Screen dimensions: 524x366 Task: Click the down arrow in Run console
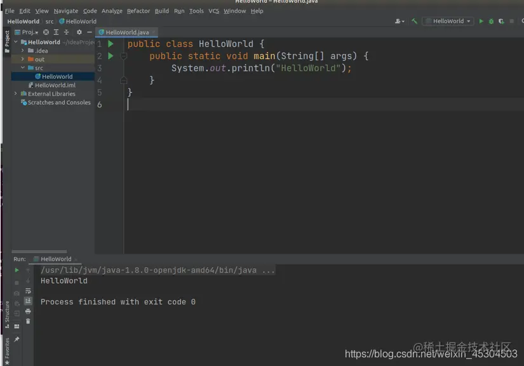pos(28,280)
